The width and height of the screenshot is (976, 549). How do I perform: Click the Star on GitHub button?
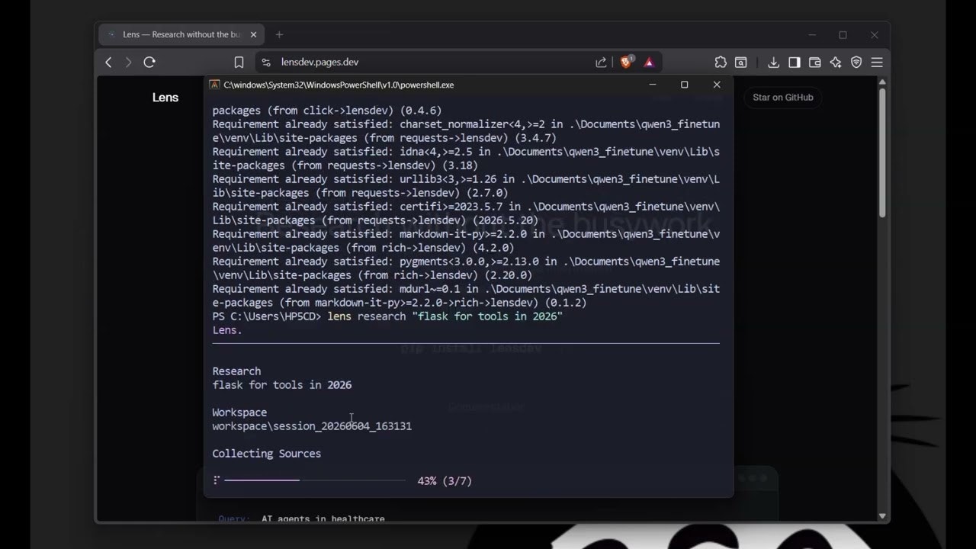click(x=783, y=98)
